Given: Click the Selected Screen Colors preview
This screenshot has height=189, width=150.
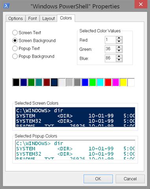Looking at the screenshot, I should click(75, 117).
